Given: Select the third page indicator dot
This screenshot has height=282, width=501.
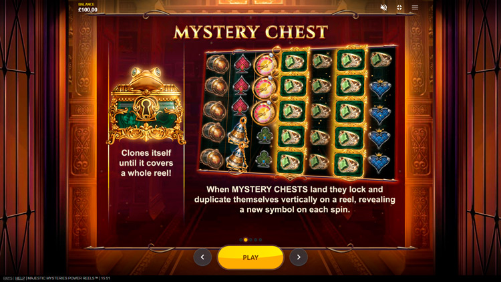Looking at the screenshot, I should tap(251, 240).
